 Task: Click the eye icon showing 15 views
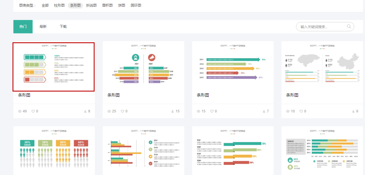tap(199, 111)
